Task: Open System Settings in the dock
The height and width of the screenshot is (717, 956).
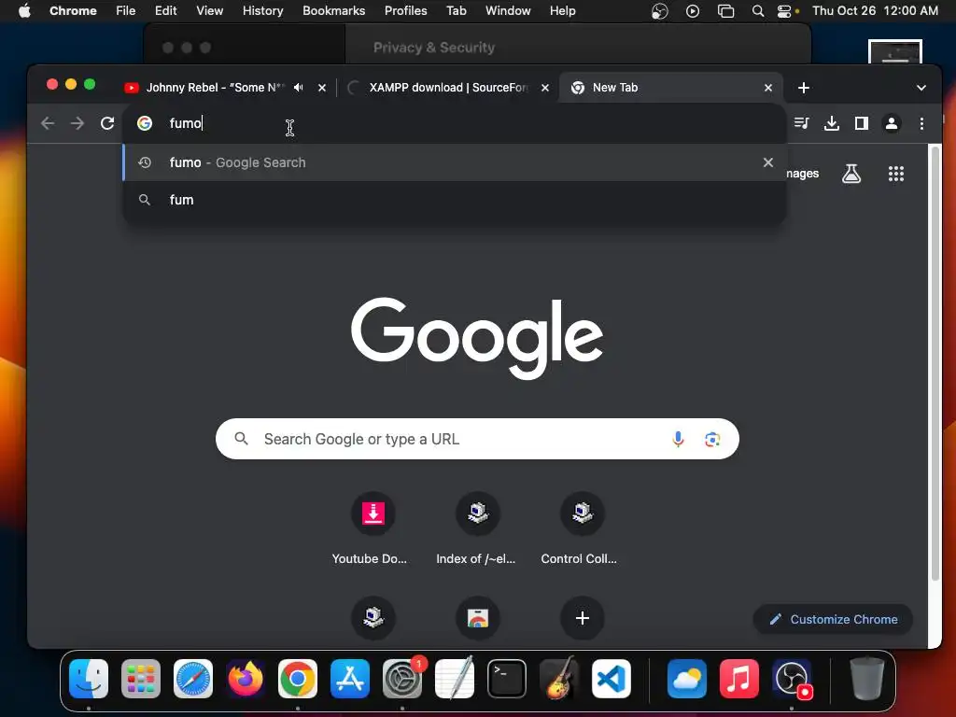Action: click(x=402, y=679)
